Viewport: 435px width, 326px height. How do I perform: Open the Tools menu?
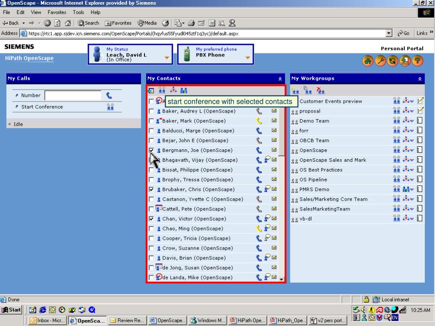tap(79, 13)
